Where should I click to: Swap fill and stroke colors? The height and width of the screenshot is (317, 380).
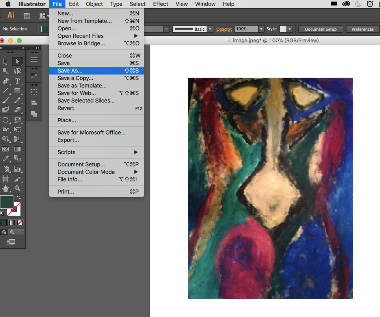(19, 197)
